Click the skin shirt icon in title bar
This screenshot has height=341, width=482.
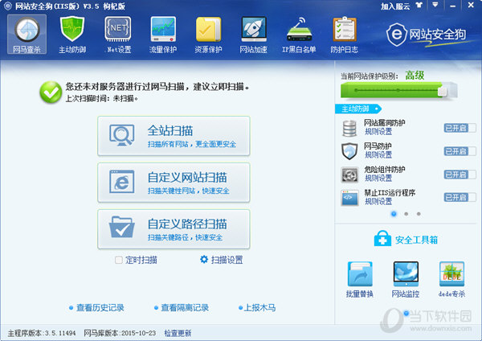419,6
